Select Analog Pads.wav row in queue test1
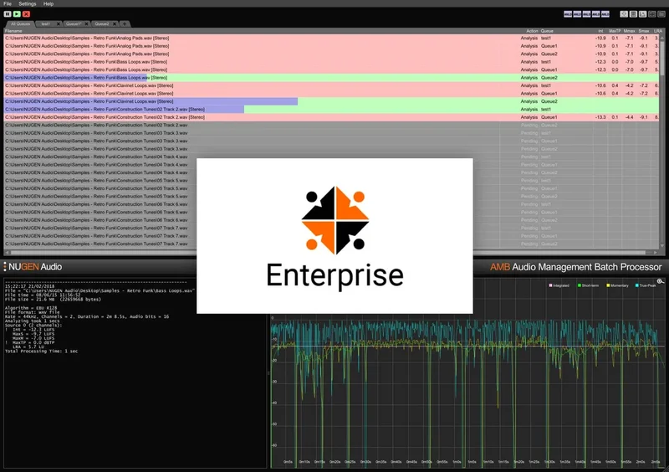Viewport: 669px width, 472px height. click(x=331, y=38)
